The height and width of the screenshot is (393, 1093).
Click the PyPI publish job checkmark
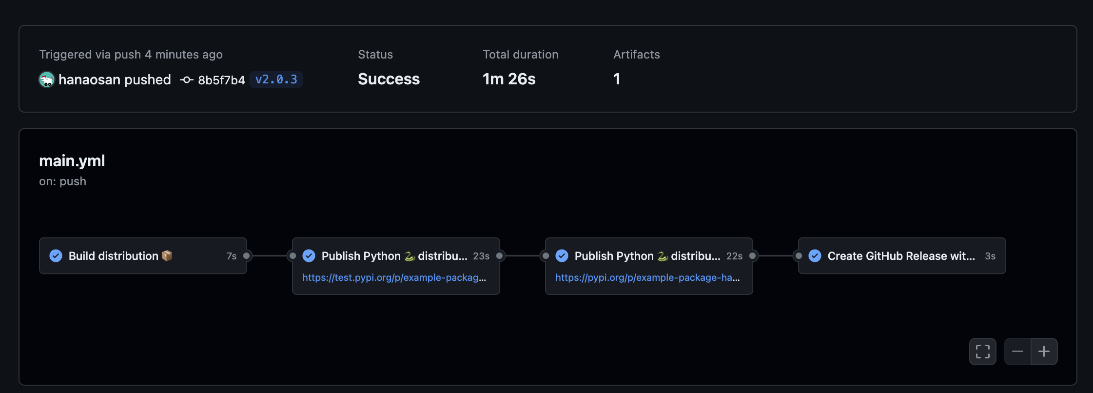point(562,256)
